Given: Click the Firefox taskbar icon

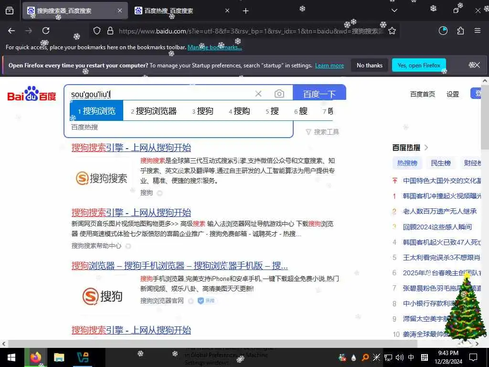Looking at the screenshot, I should (35, 357).
